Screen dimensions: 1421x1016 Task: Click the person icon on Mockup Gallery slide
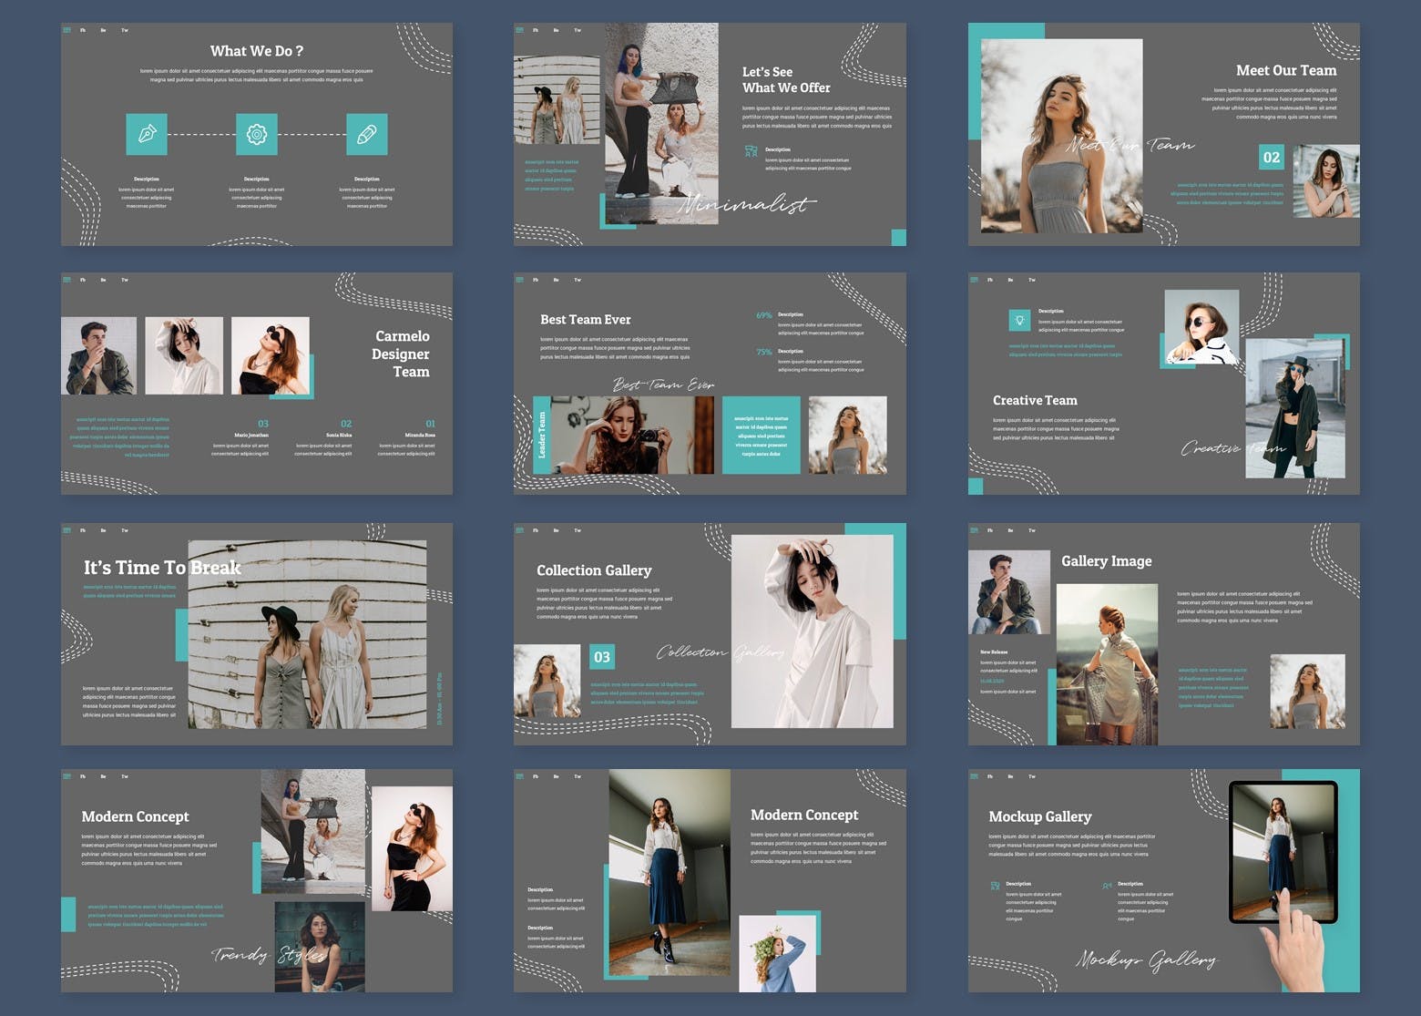1107,886
